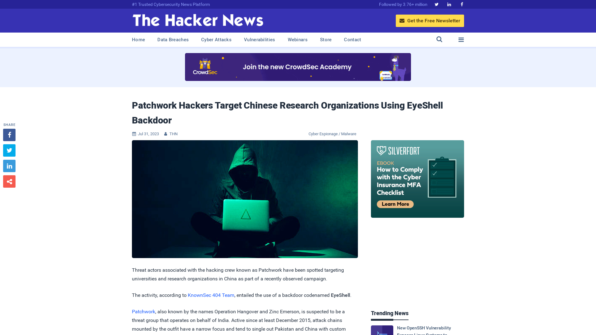
Task: Click the KnownSec 404 Team hyperlink
Action: (x=211, y=295)
